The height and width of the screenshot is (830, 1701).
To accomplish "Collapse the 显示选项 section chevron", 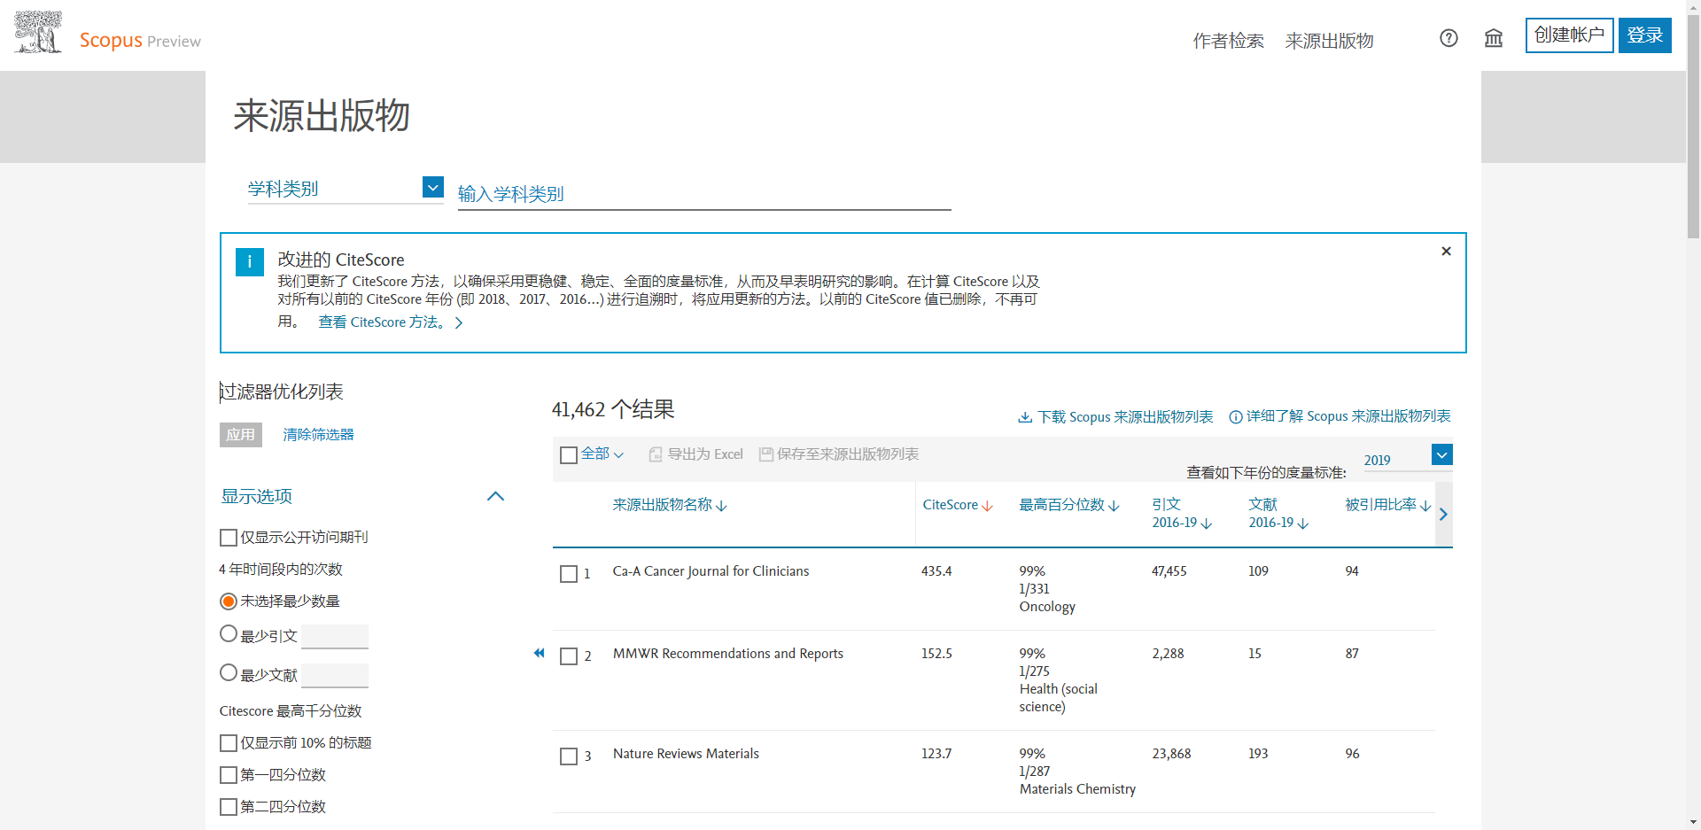I will (496, 497).
